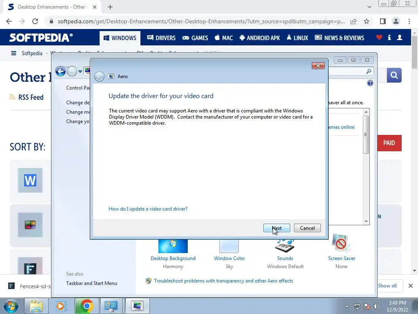Screen dimensions: 418x314
Task: Close the Chrome downloads bar
Action: pyautogui.click(x=411, y=286)
